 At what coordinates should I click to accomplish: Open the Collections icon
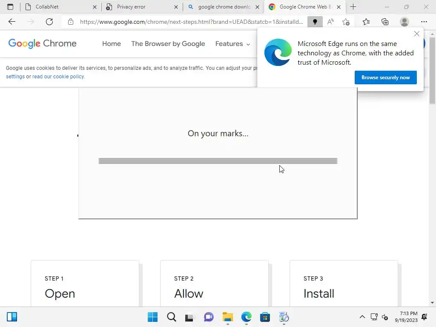pyautogui.click(x=385, y=22)
